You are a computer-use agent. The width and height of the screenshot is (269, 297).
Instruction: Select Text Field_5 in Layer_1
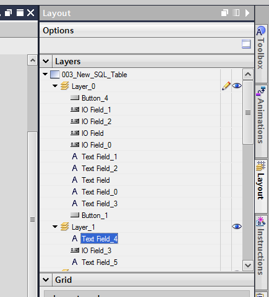100,262
